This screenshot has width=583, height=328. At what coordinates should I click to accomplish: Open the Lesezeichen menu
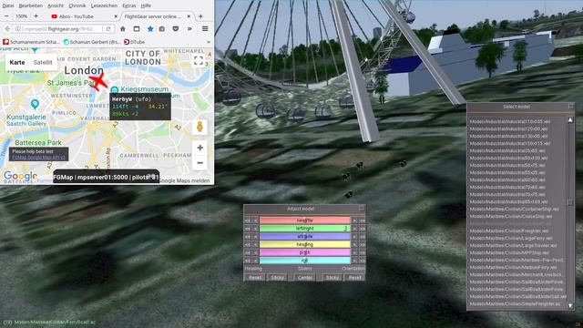[104, 5]
